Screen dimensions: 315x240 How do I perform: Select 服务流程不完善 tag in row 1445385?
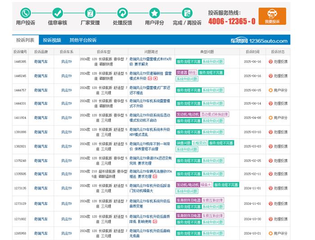[x=189, y=62]
